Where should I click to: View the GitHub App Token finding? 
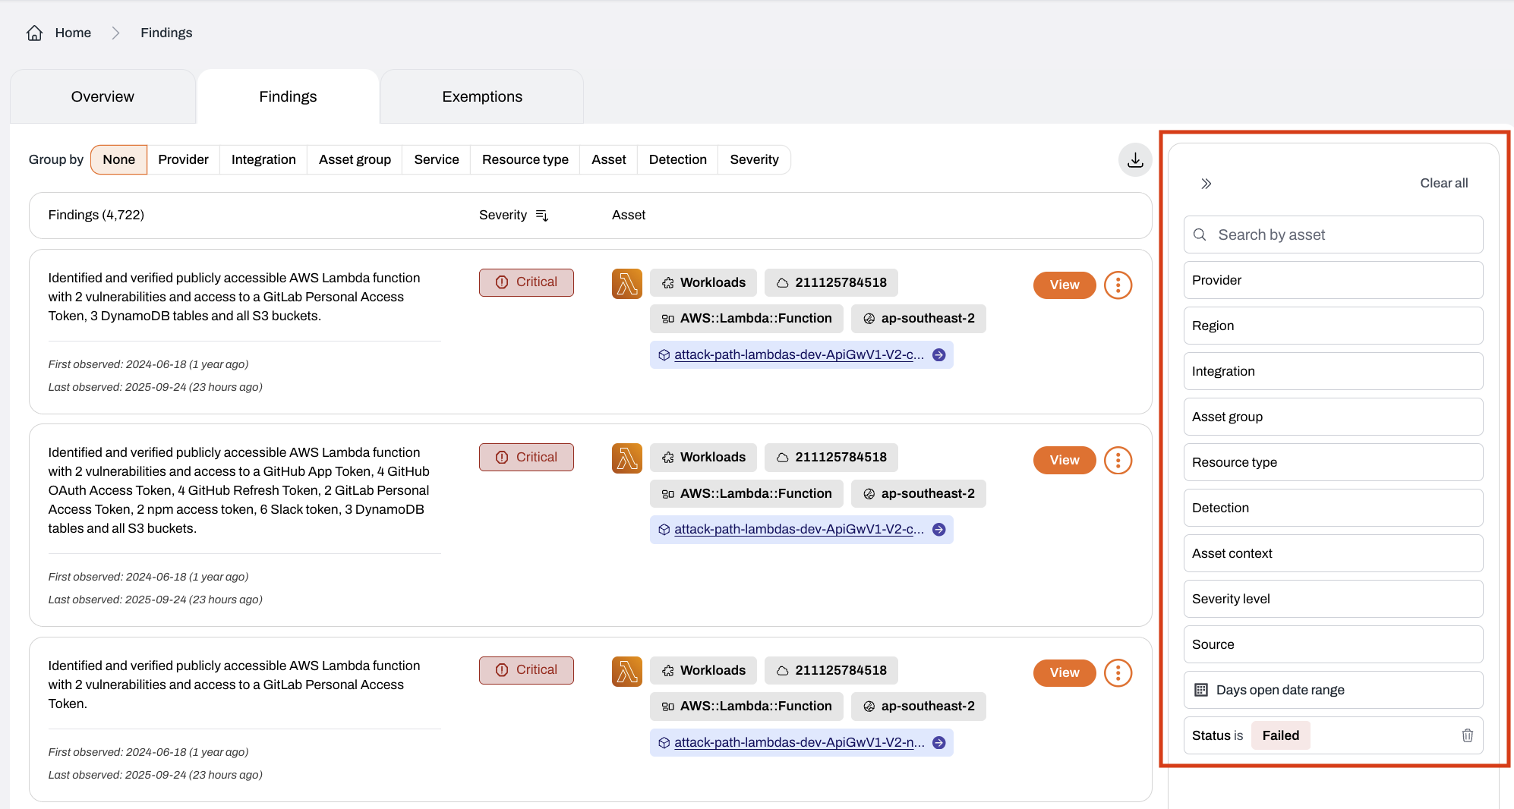click(x=1065, y=460)
